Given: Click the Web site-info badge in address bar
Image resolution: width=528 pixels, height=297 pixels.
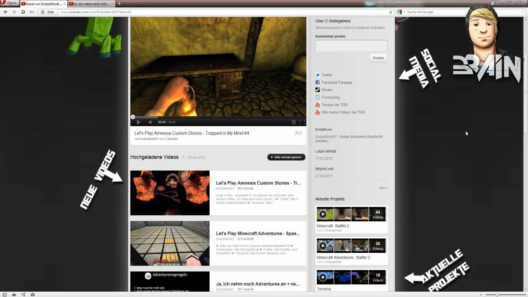Looking at the screenshot, I should click(48, 12).
